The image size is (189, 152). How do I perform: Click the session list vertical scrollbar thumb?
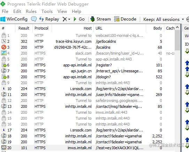pos(177,40)
